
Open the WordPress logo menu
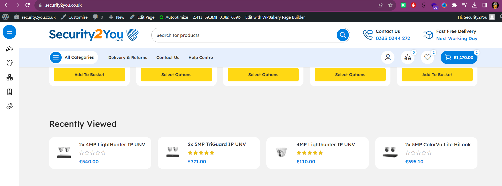[x=6, y=17]
